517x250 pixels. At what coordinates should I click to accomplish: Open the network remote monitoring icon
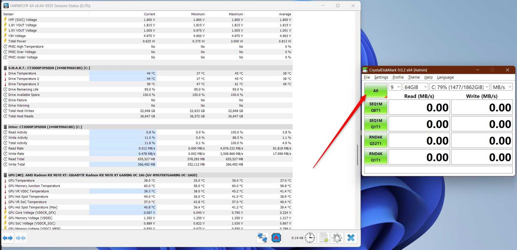pyautogui.click(x=262, y=238)
